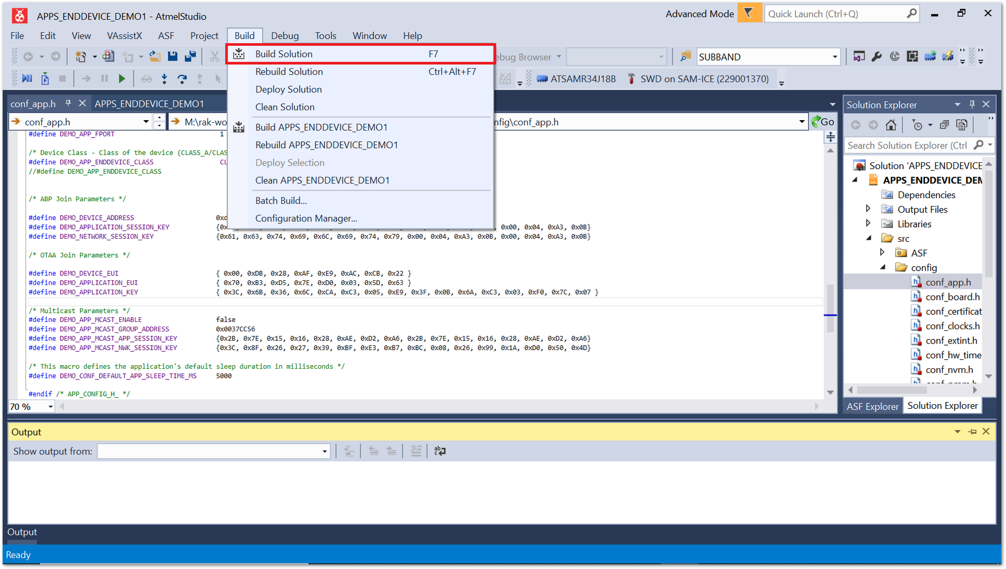
Task: Open the VAssistX menu
Action: [124, 35]
